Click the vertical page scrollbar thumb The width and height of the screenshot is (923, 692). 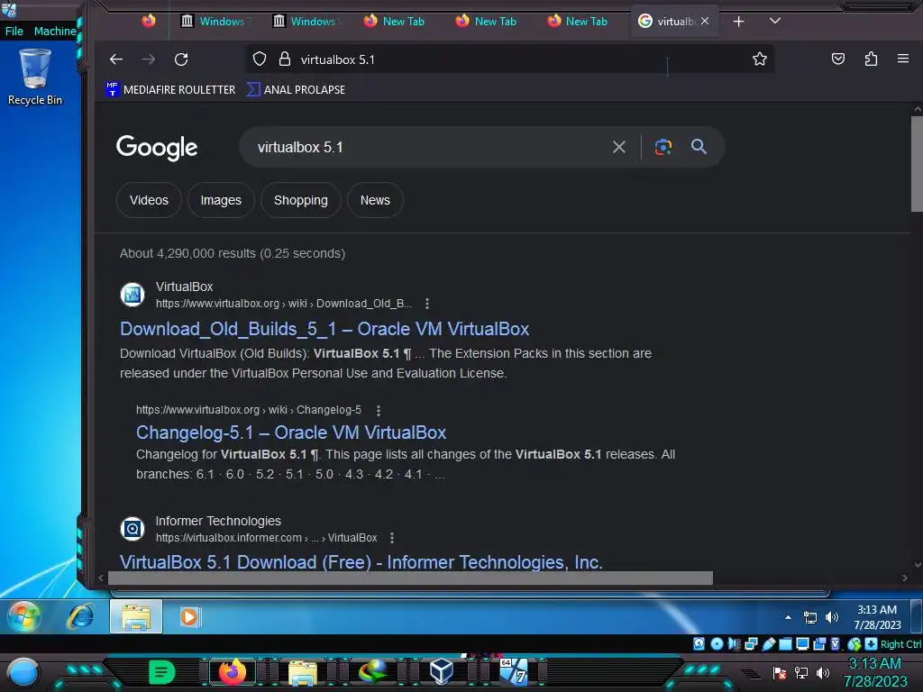click(x=917, y=164)
